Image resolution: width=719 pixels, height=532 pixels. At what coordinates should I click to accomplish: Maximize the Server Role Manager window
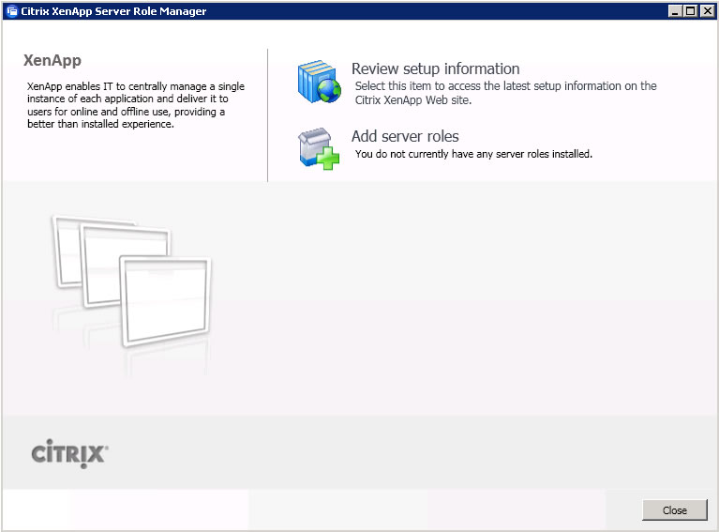click(690, 11)
